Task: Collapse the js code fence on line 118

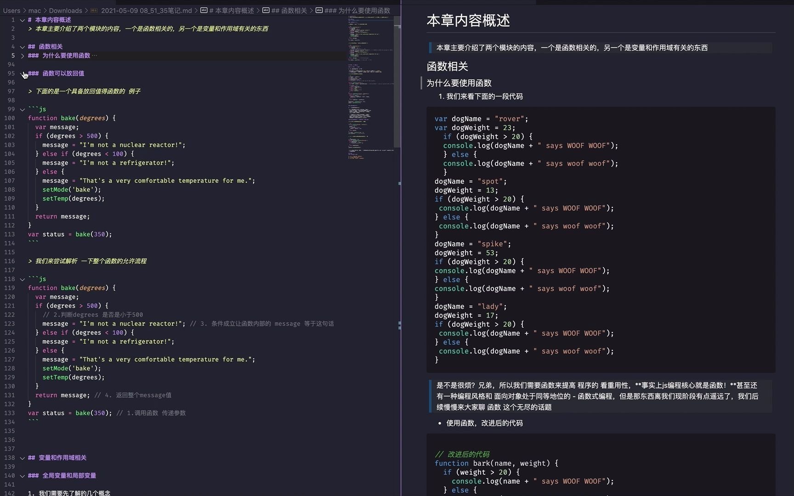Action: click(22, 279)
